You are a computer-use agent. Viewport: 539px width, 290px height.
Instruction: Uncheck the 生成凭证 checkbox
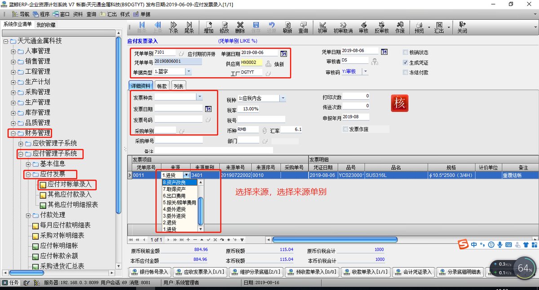point(406,62)
